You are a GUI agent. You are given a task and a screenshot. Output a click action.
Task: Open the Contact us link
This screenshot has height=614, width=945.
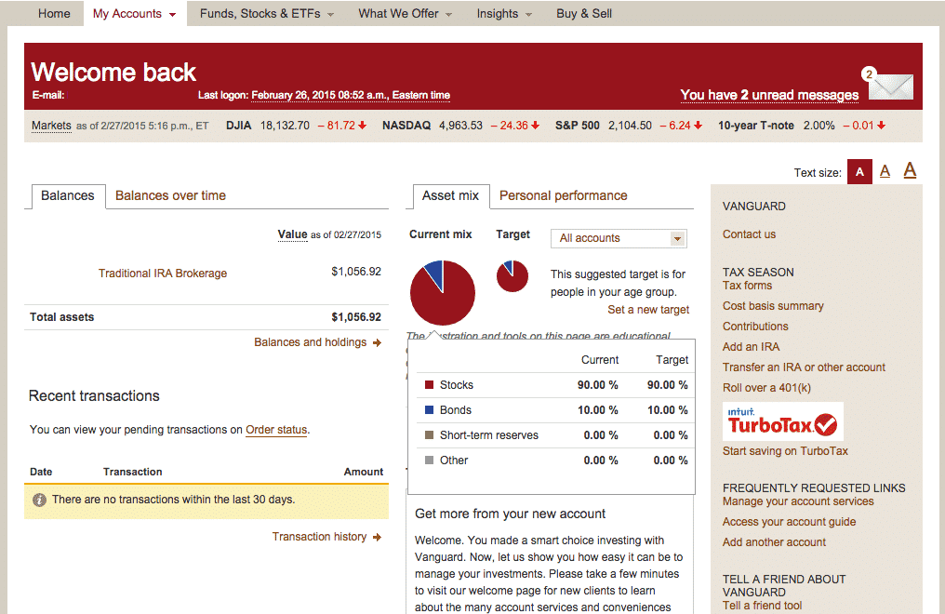749,234
